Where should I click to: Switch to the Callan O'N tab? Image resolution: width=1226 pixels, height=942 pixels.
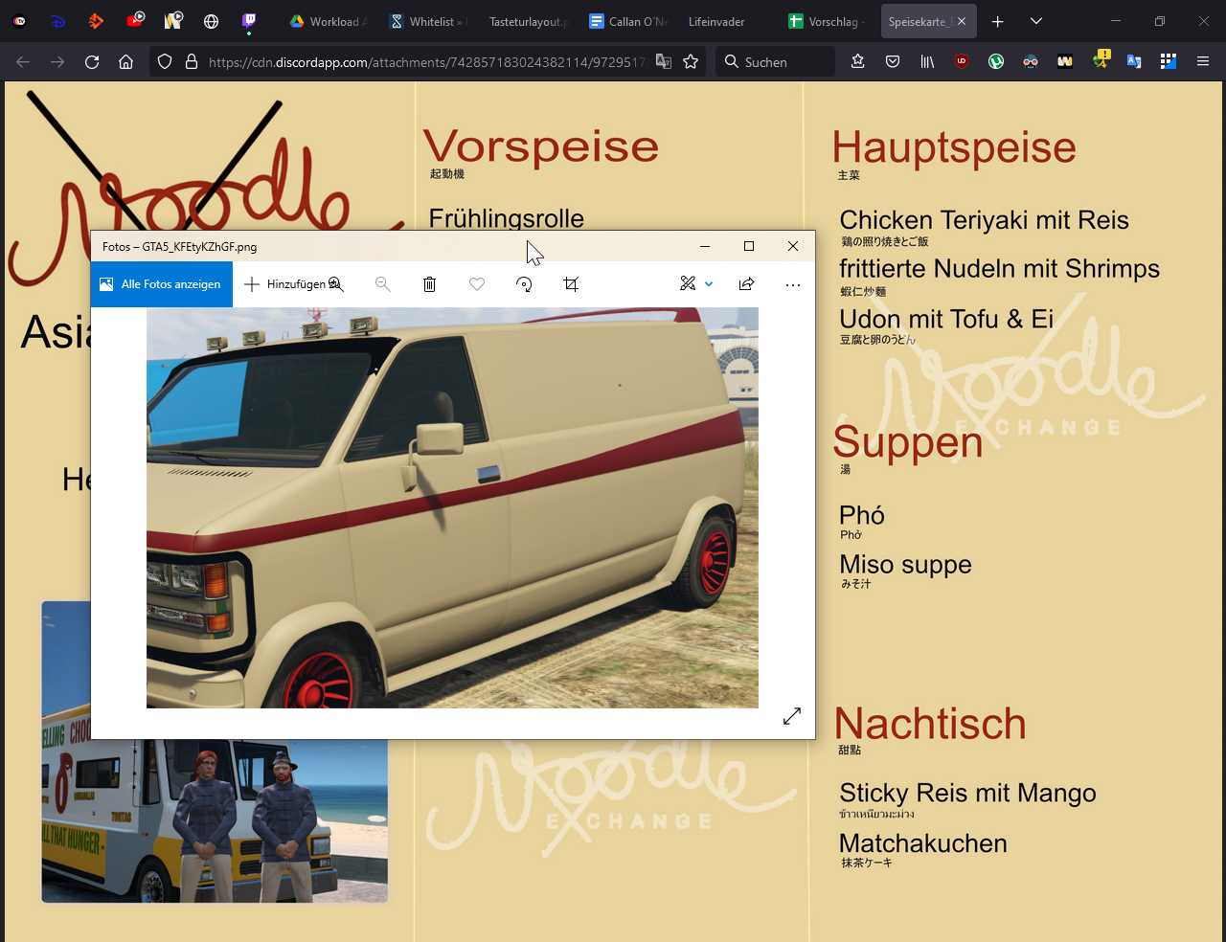pyautogui.click(x=626, y=21)
